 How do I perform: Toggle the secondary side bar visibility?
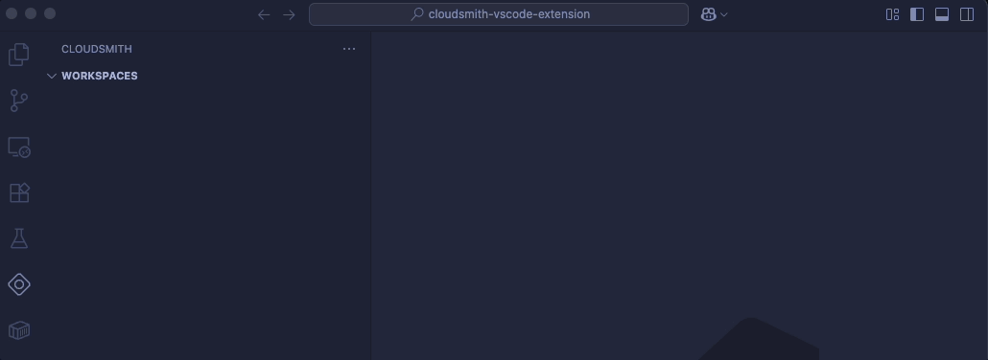pos(967,14)
